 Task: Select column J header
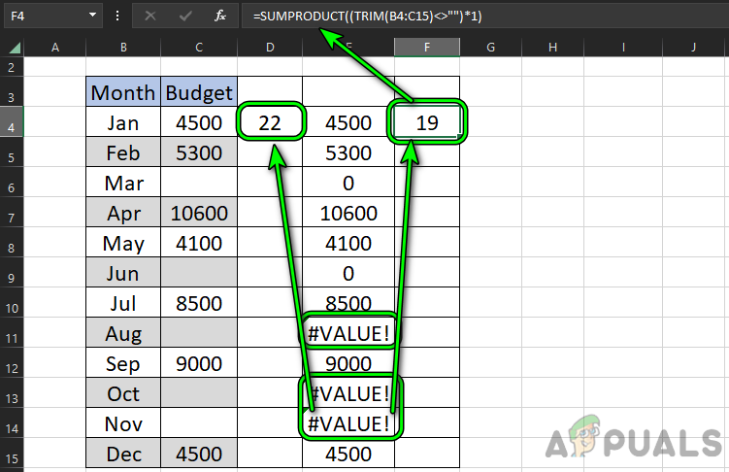tap(693, 48)
